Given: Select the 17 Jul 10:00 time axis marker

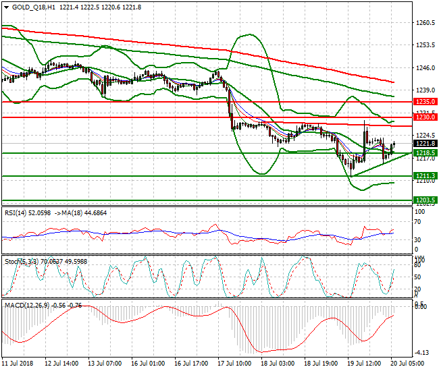Looking at the screenshot, I should [234, 364].
